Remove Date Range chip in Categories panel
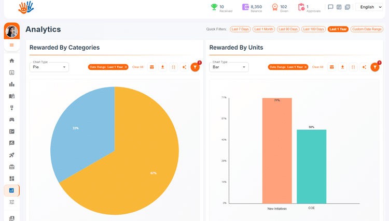Viewport: 389px width, 221px height. [x=126, y=67]
